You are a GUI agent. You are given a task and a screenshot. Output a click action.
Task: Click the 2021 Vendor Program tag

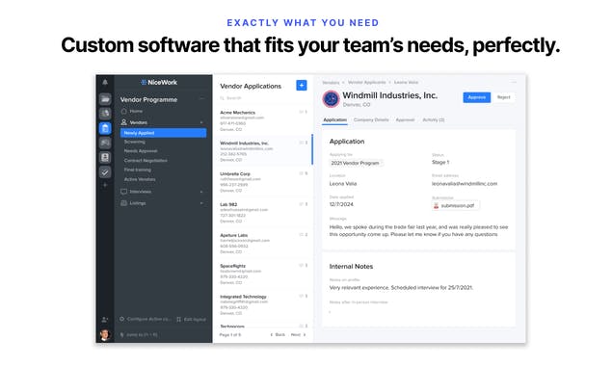point(356,163)
